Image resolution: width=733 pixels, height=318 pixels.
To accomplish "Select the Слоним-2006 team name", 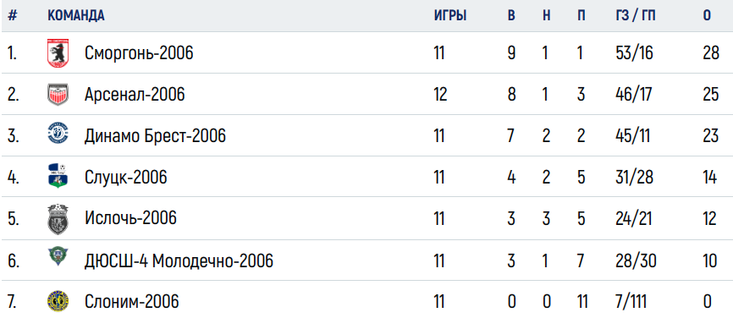I will click(131, 302).
